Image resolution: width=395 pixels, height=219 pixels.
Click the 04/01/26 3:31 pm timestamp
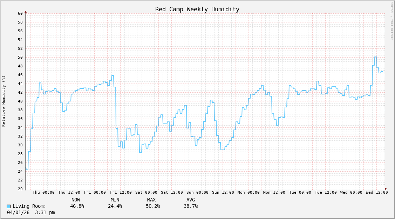click(31, 212)
